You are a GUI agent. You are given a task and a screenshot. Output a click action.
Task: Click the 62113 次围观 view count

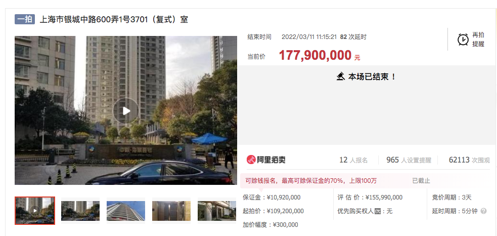tap(469, 160)
